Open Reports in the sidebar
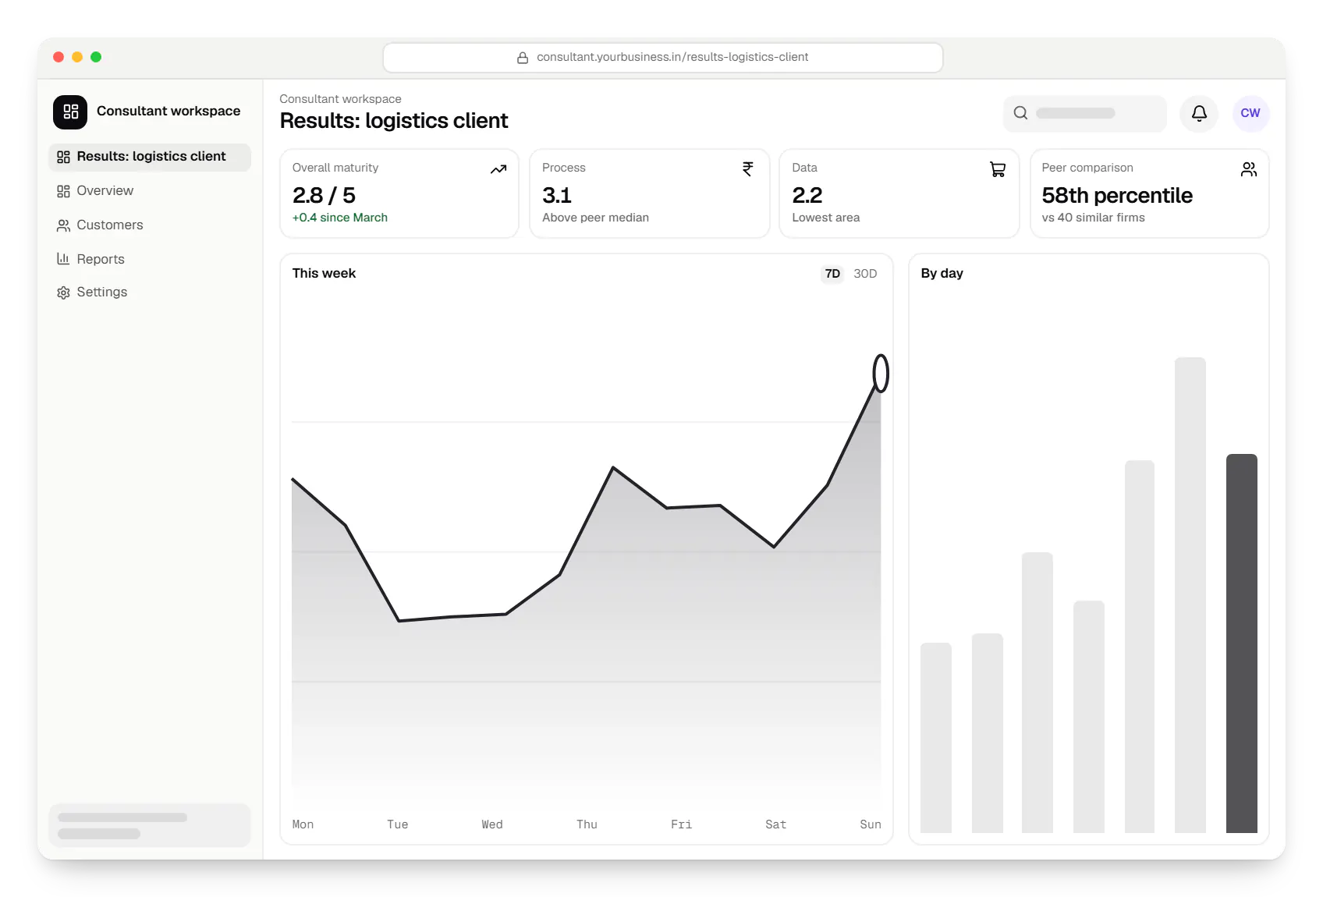Viewport: 1323px width, 897px height. click(150, 259)
